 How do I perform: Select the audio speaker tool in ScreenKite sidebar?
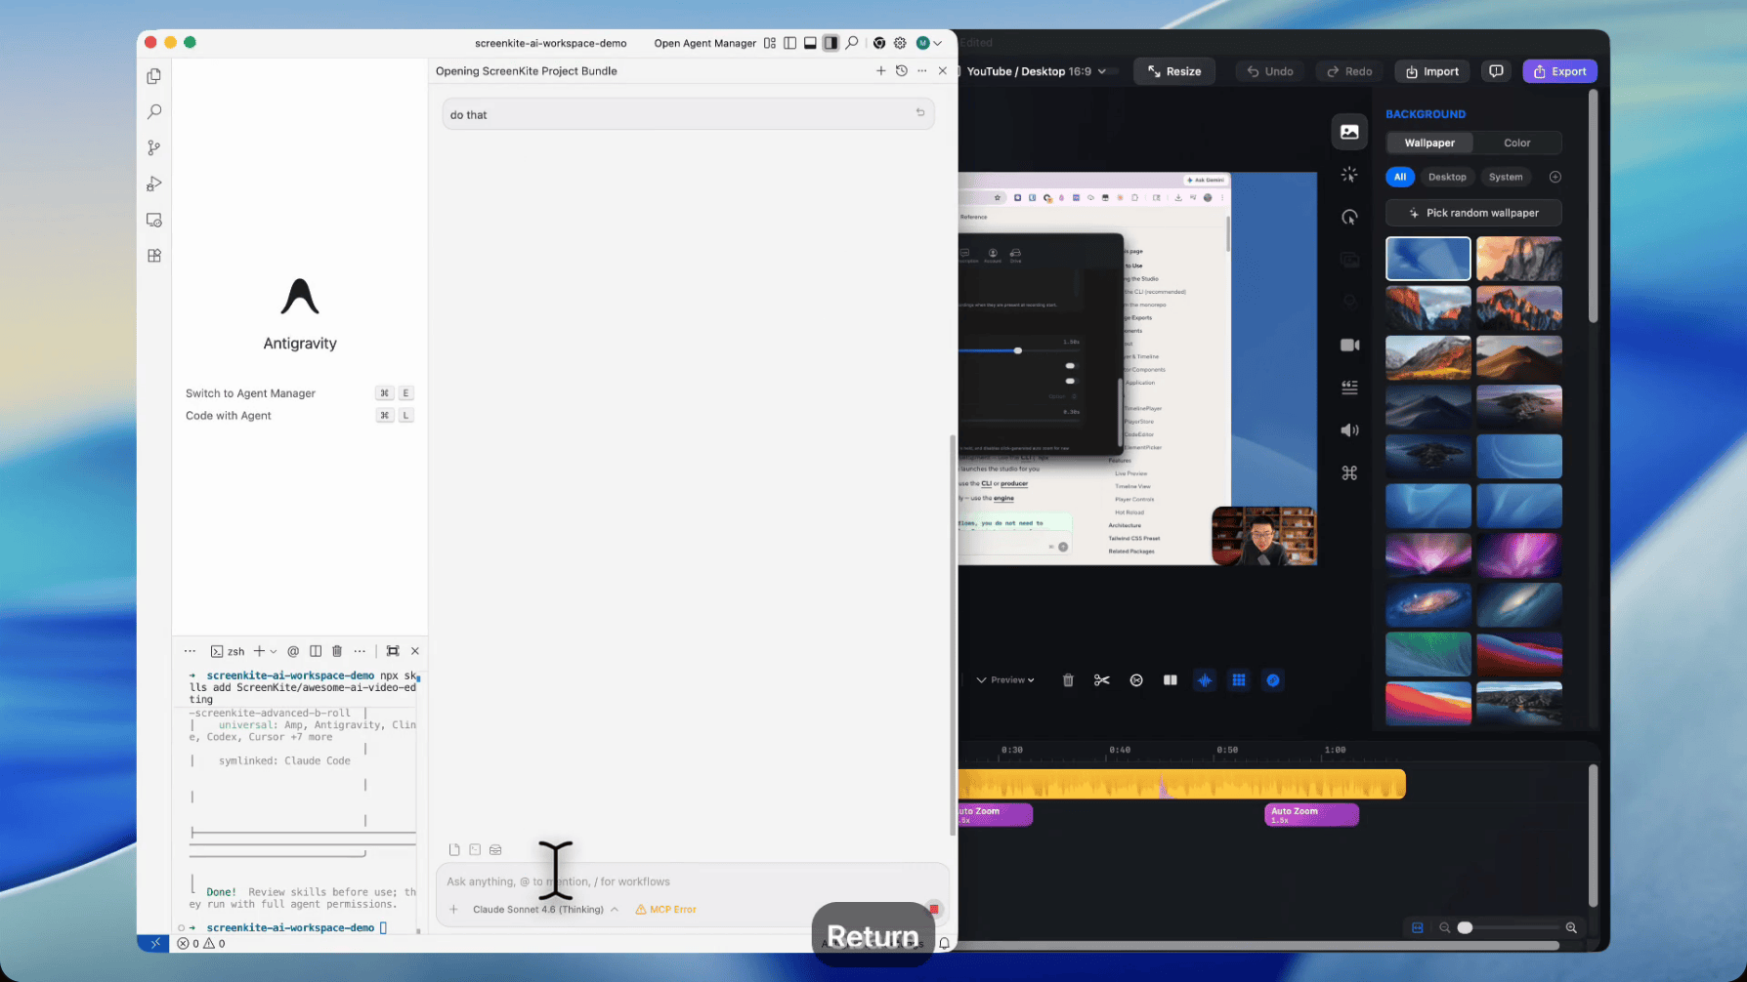[x=1349, y=430]
